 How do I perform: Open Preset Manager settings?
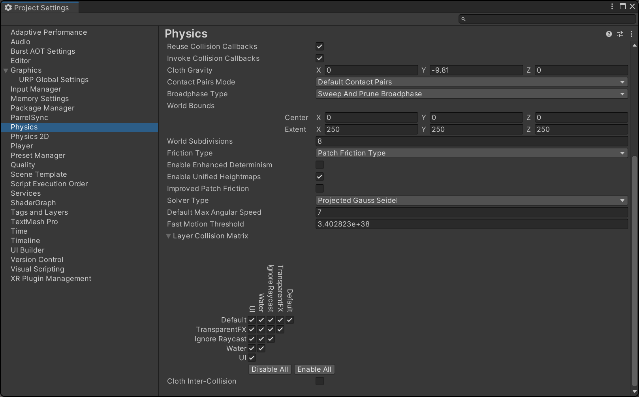click(38, 155)
